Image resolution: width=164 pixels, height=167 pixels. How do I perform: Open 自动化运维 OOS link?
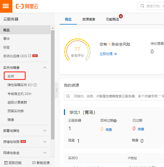(x=15, y=56)
